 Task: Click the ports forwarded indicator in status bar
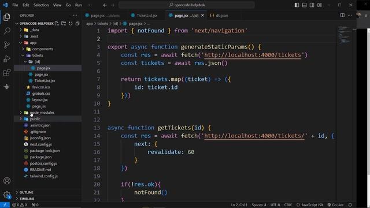tap(35, 205)
